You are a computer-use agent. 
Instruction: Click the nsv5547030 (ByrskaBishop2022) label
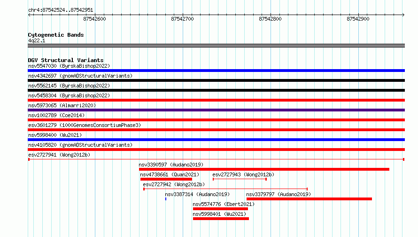(69, 66)
